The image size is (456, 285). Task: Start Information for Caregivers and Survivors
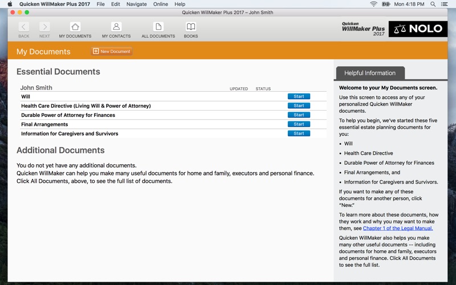pyautogui.click(x=299, y=133)
